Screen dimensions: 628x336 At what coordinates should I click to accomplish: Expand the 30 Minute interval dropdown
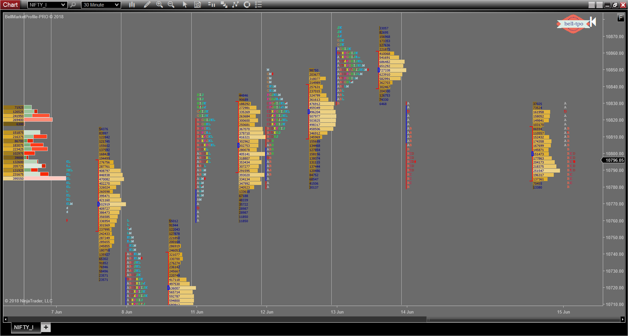pos(117,5)
